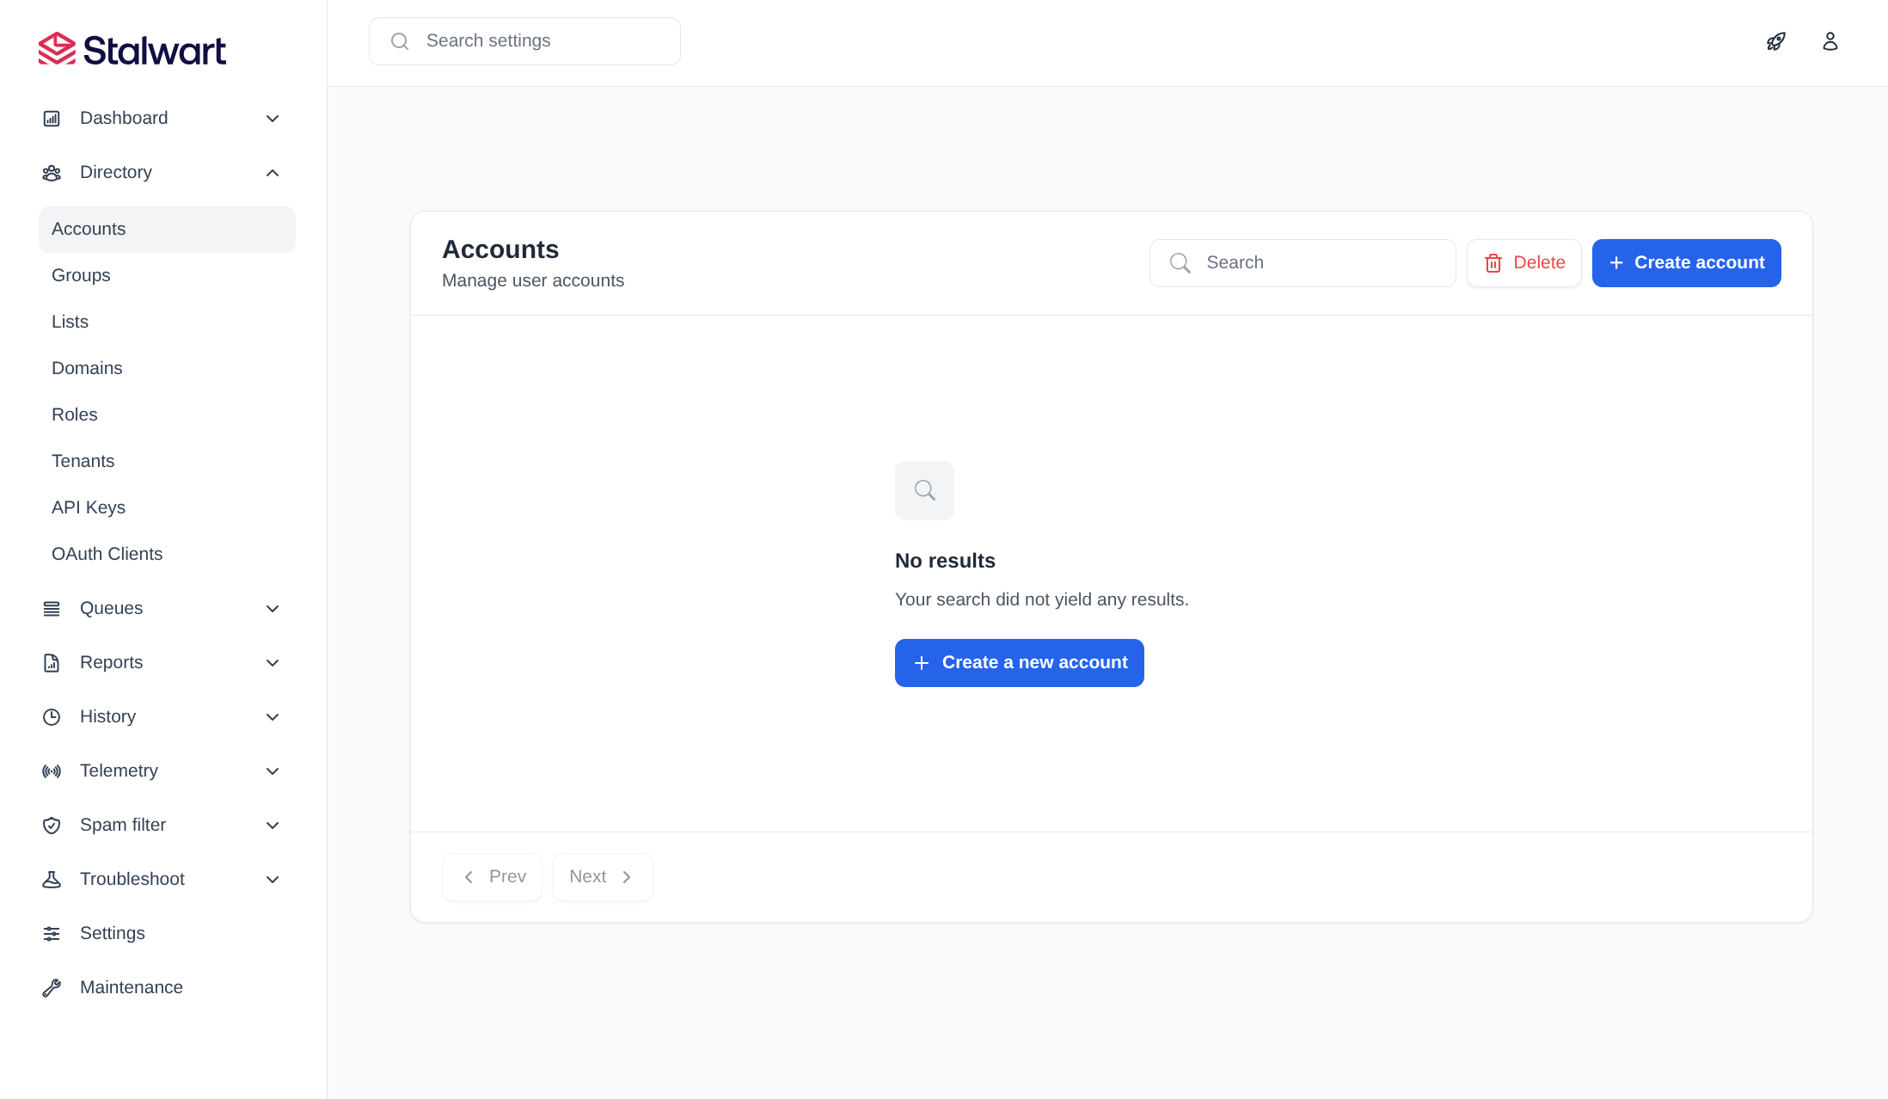Open the OAuth Clients page

107,554
